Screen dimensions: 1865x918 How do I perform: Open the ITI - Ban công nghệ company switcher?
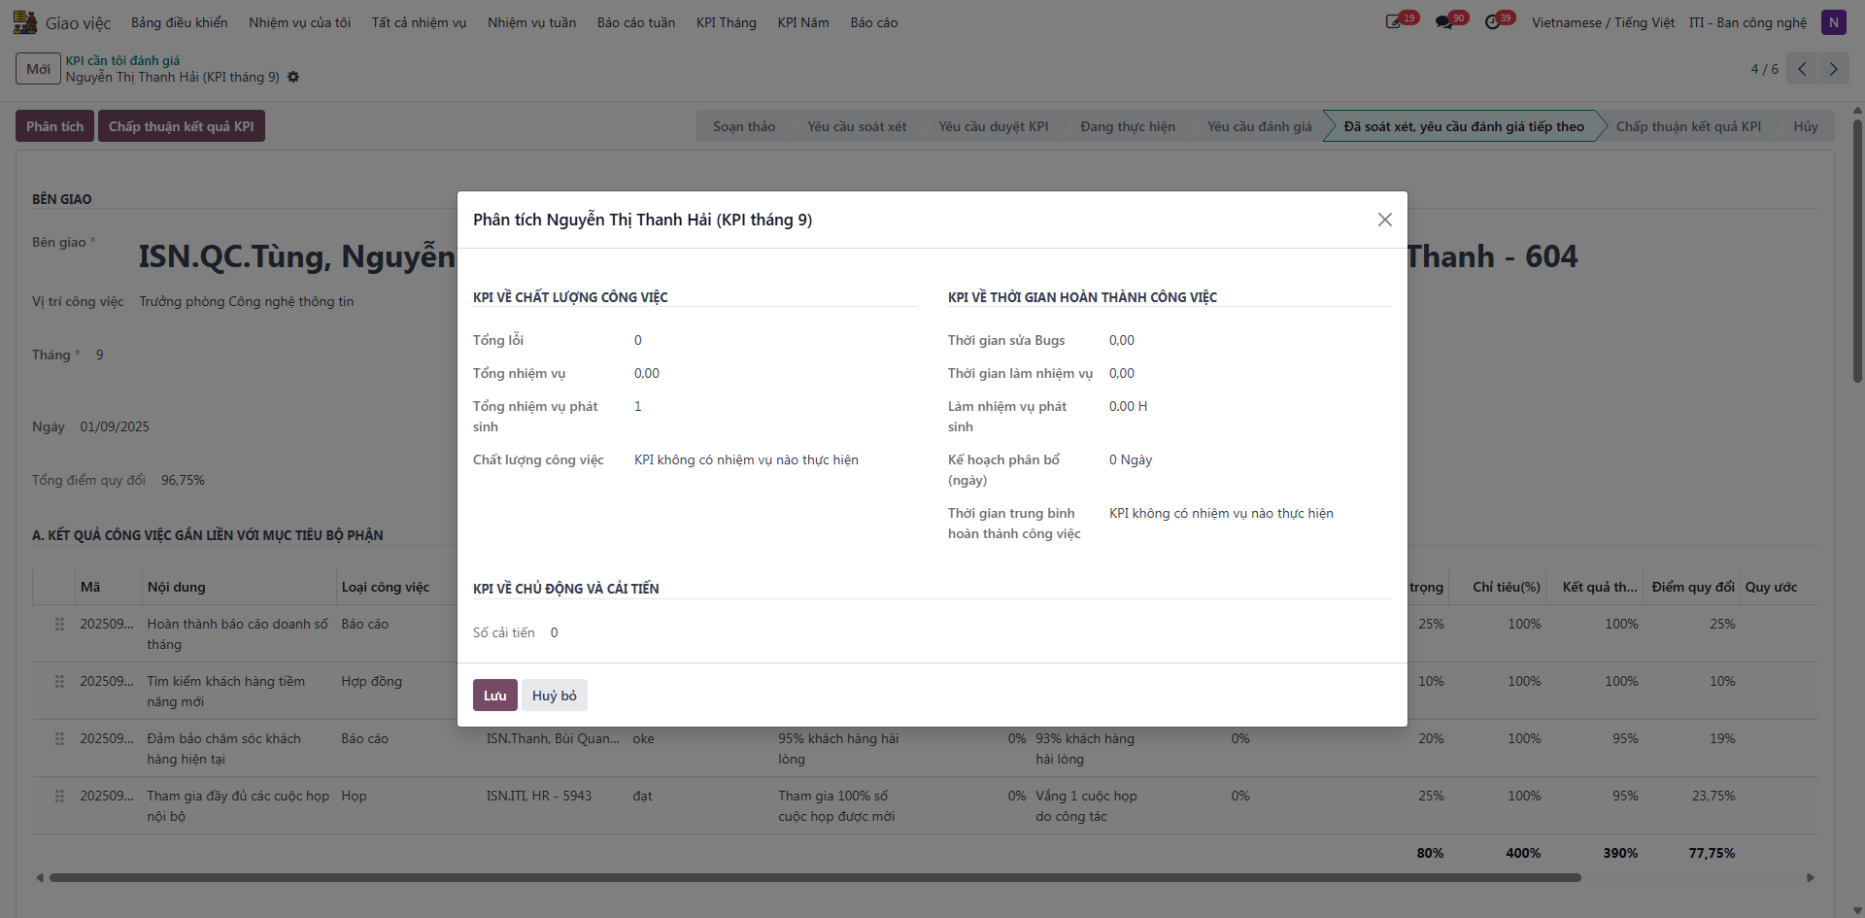tap(1747, 22)
